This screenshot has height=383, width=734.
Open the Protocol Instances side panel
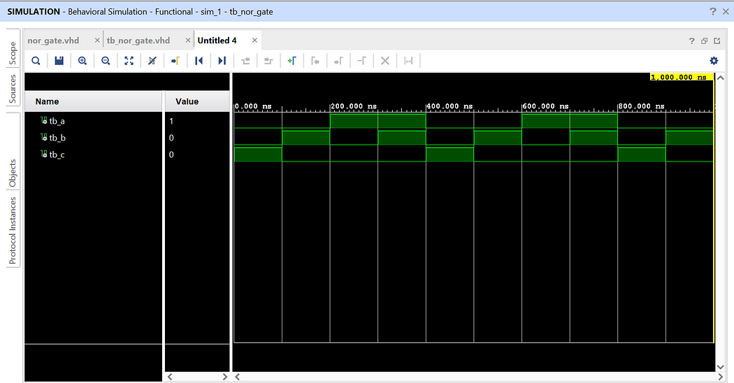pyautogui.click(x=13, y=230)
